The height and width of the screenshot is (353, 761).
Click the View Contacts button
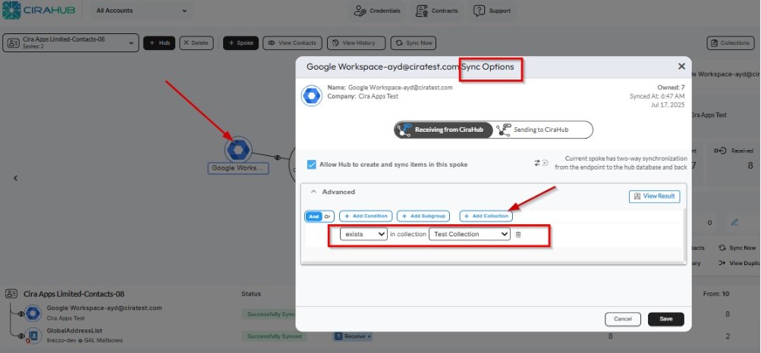point(293,43)
